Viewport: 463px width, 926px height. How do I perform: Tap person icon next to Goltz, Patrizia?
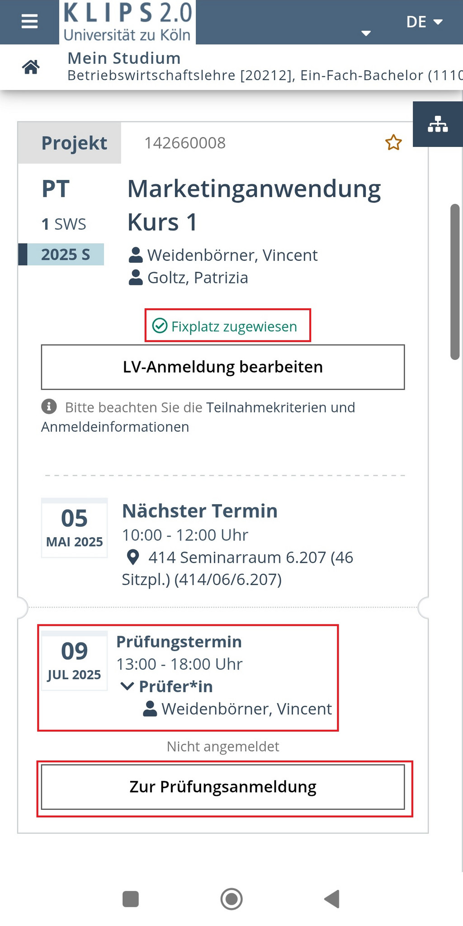tap(136, 277)
